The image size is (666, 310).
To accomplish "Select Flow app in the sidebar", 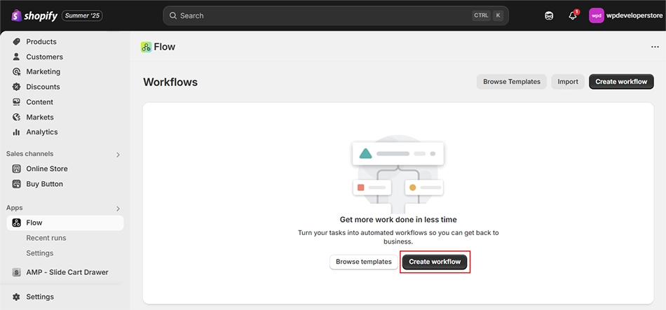I will point(65,223).
